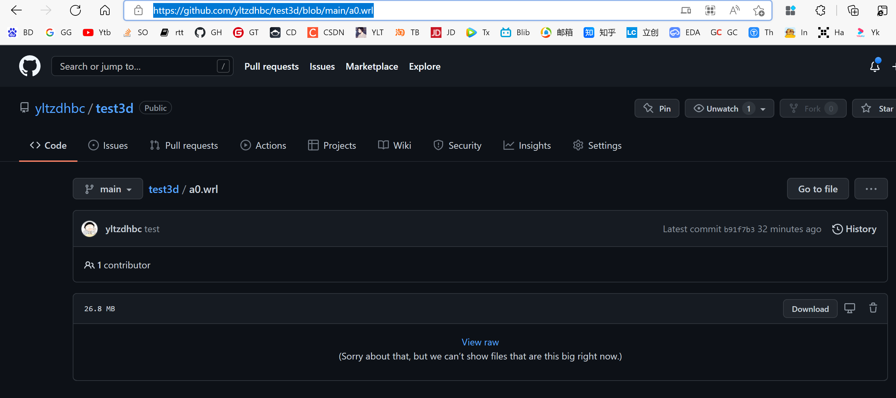Focus the Search or jump to field

pos(142,66)
